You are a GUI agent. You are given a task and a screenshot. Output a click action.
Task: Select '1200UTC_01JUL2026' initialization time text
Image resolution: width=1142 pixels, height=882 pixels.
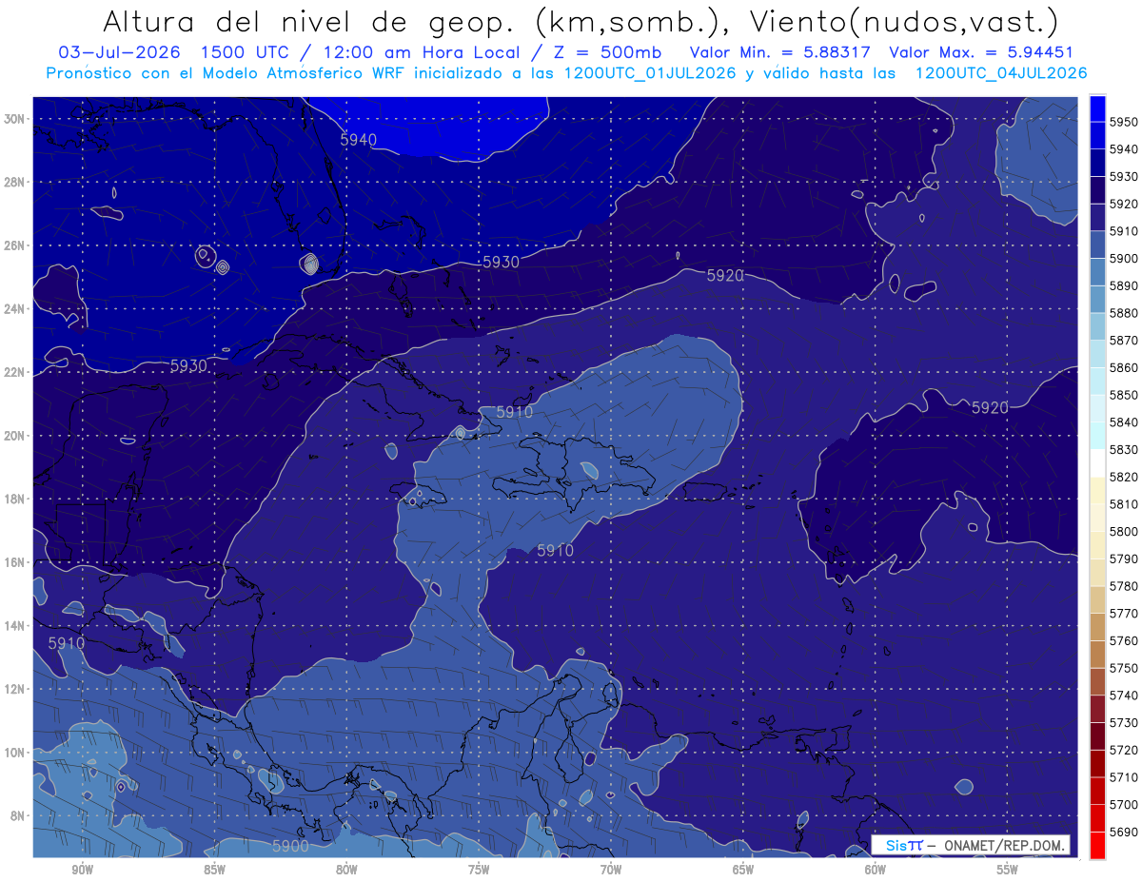[650, 73]
